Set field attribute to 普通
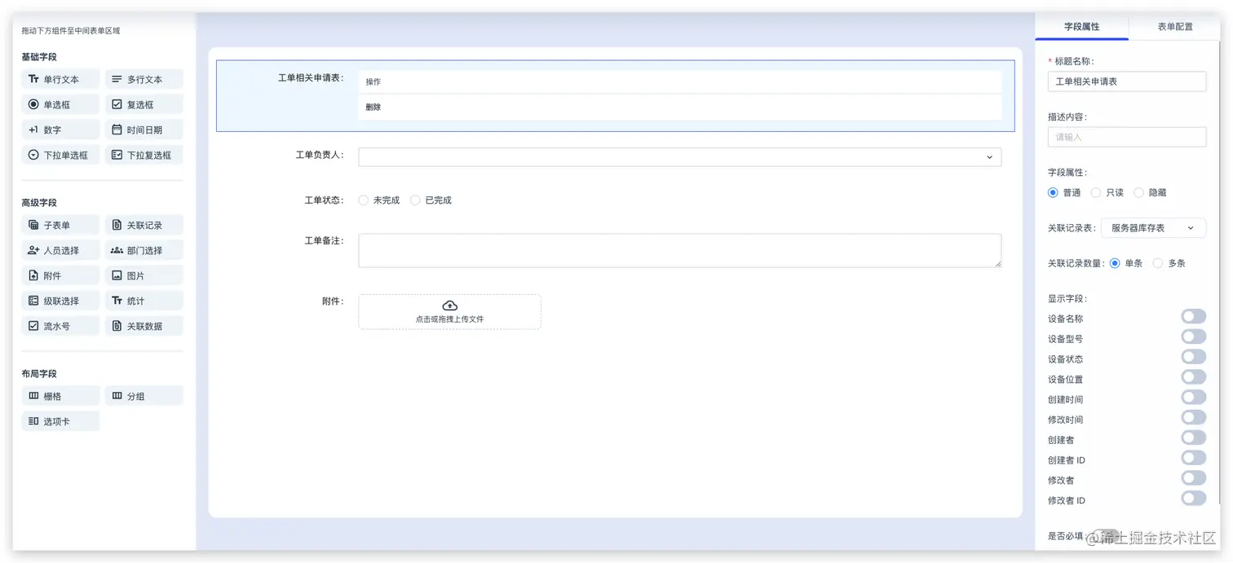 (1053, 193)
